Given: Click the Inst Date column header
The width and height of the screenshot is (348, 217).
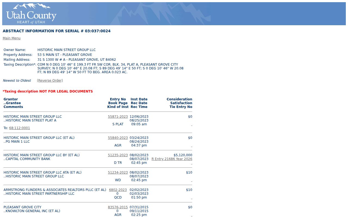Looking at the screenshot, I should 139,99.
